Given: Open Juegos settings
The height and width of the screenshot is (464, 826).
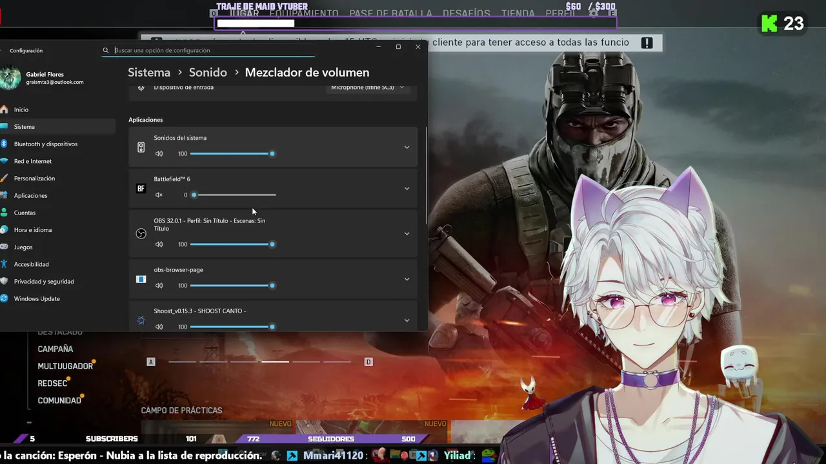Looking at the screenshot, I should (x=57, y=247).
